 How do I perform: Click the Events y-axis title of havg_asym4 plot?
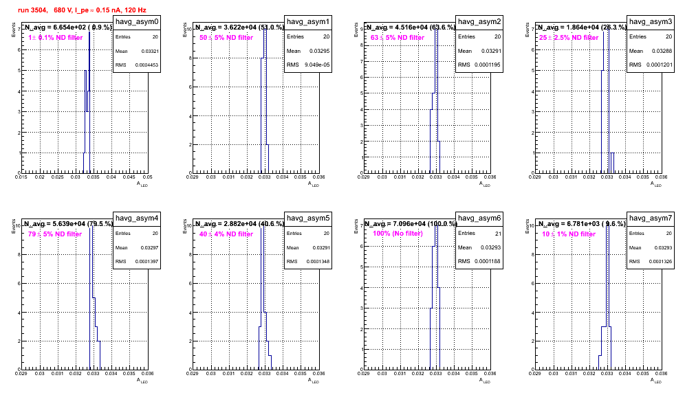click(x=13, y=225)
